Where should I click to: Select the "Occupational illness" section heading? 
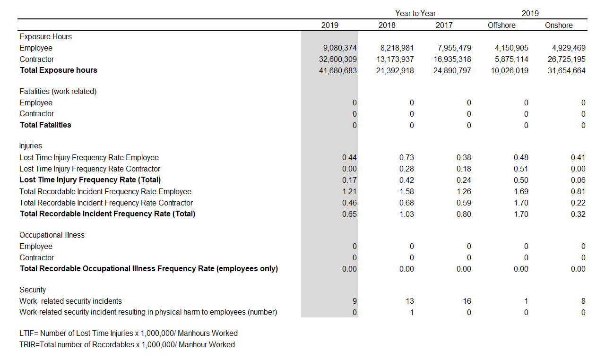(x=52, y=235)
